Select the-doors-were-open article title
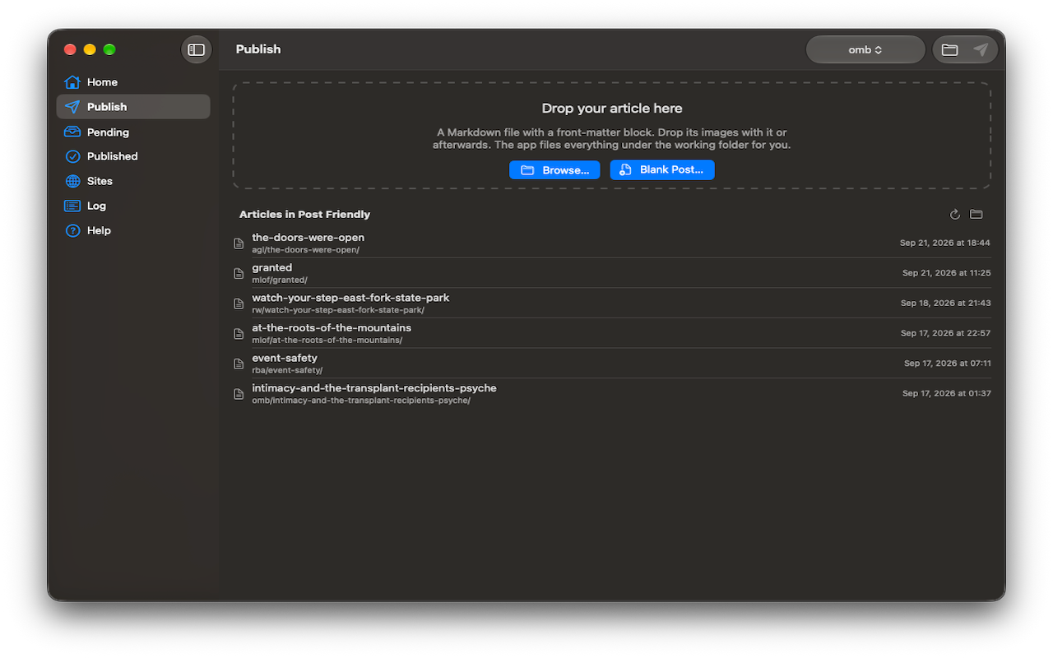The height and width of the screenshot is (658, 1053). point(308,238)
